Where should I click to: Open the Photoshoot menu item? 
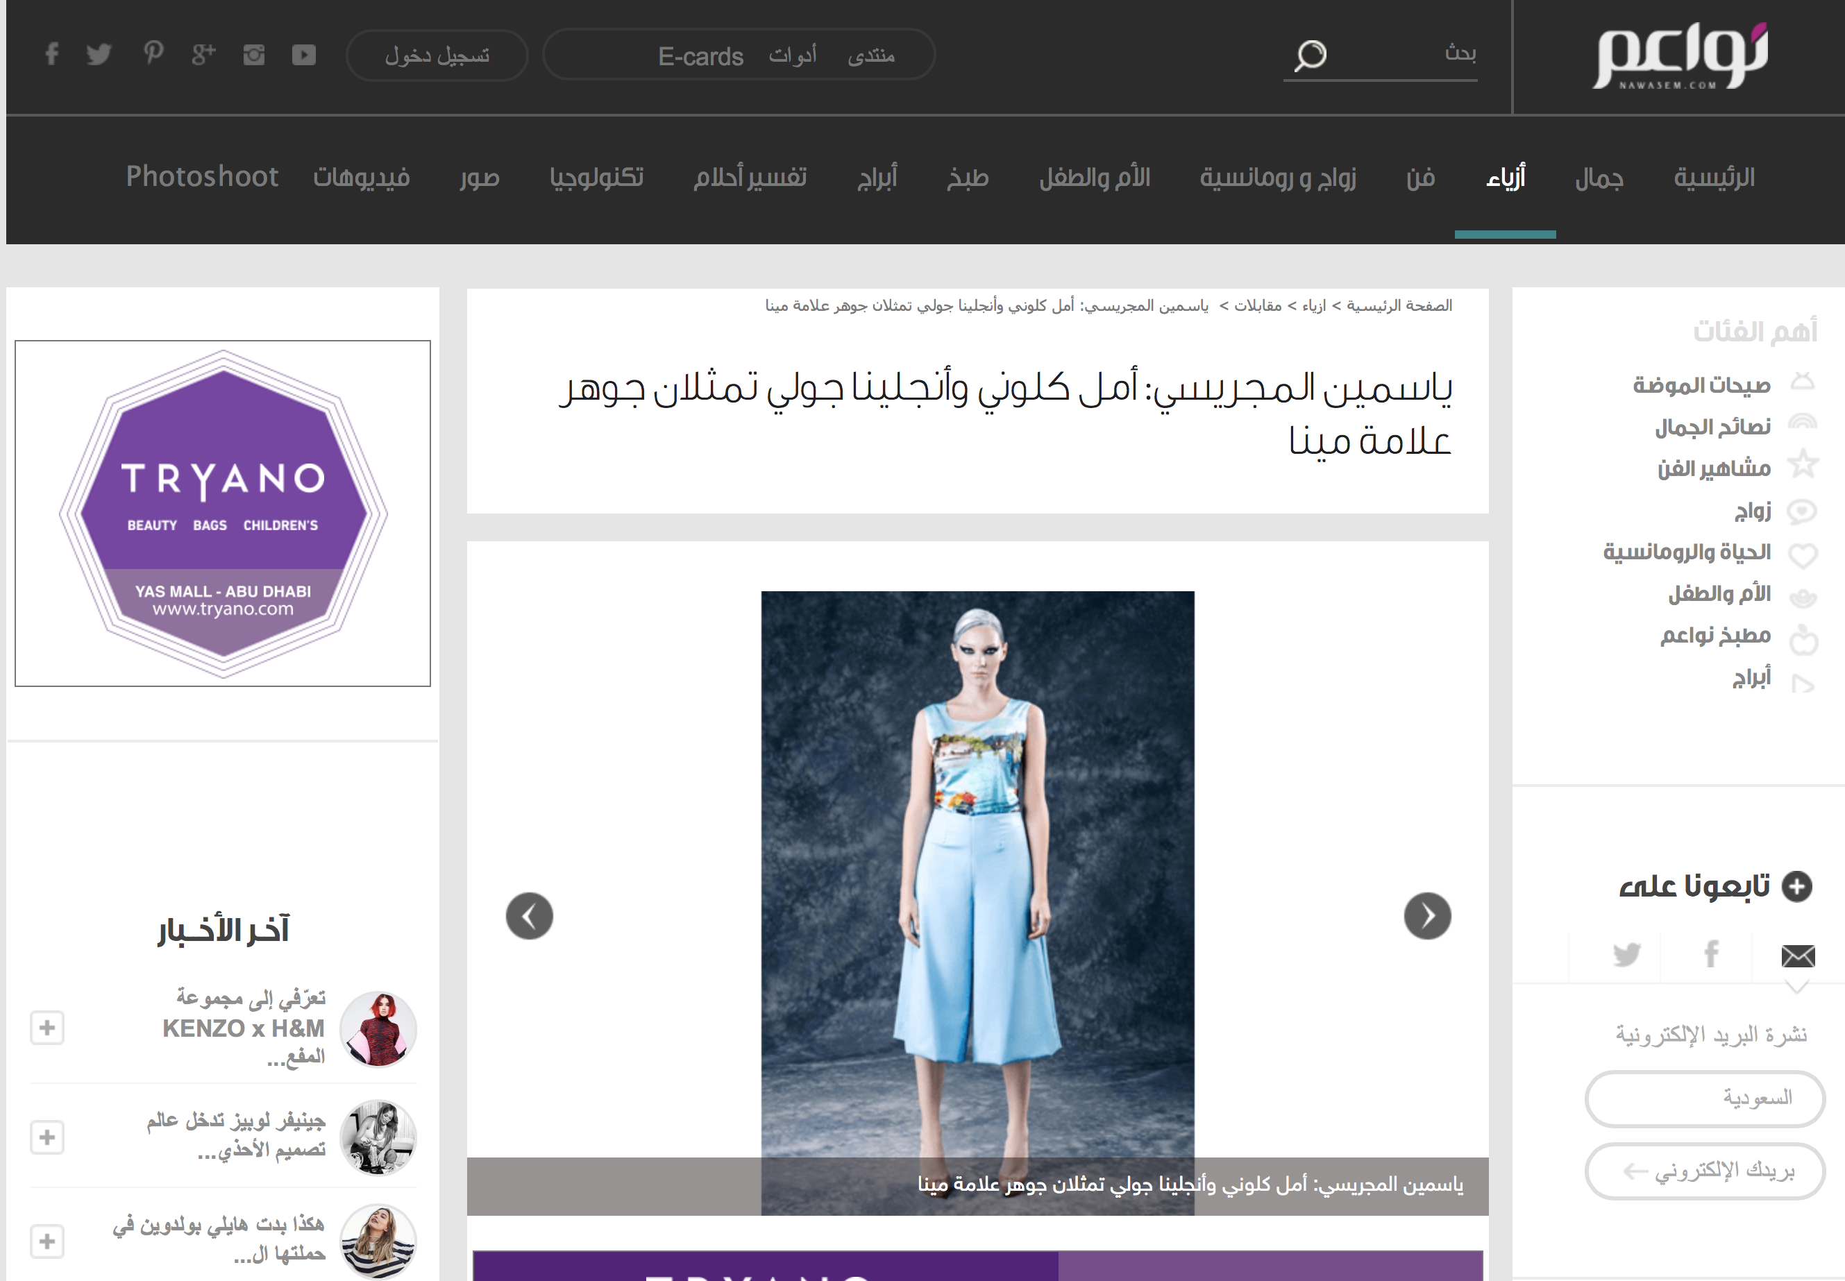pos(202,176)
